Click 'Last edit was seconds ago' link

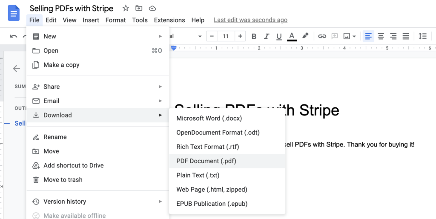tap(250, 20)
